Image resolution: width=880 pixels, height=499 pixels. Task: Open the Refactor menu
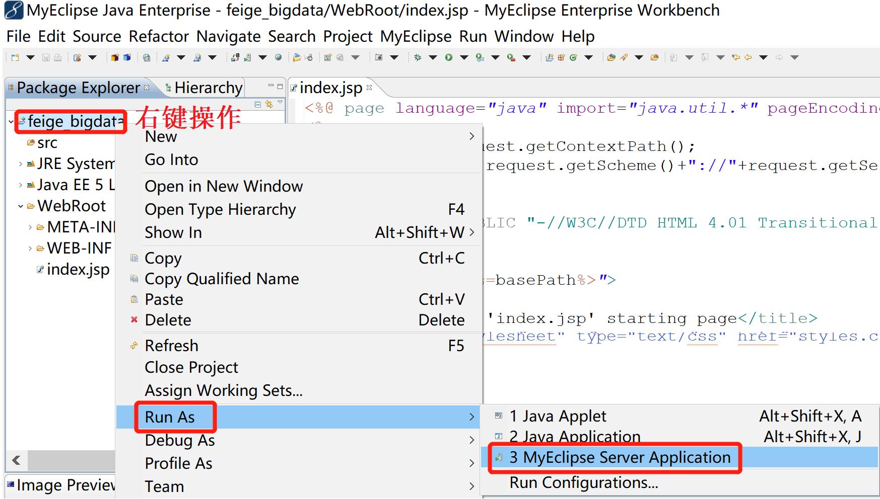(x=159, y=36)
